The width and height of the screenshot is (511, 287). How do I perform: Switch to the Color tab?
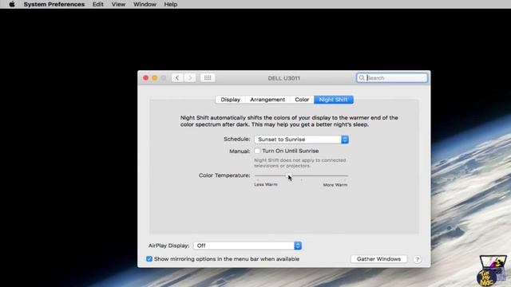(x=302, y=100)
